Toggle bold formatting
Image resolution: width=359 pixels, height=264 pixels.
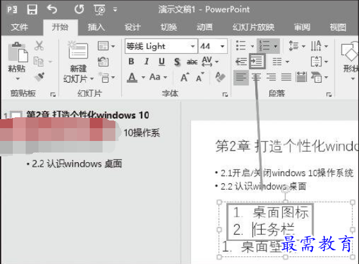coord(131,62)
